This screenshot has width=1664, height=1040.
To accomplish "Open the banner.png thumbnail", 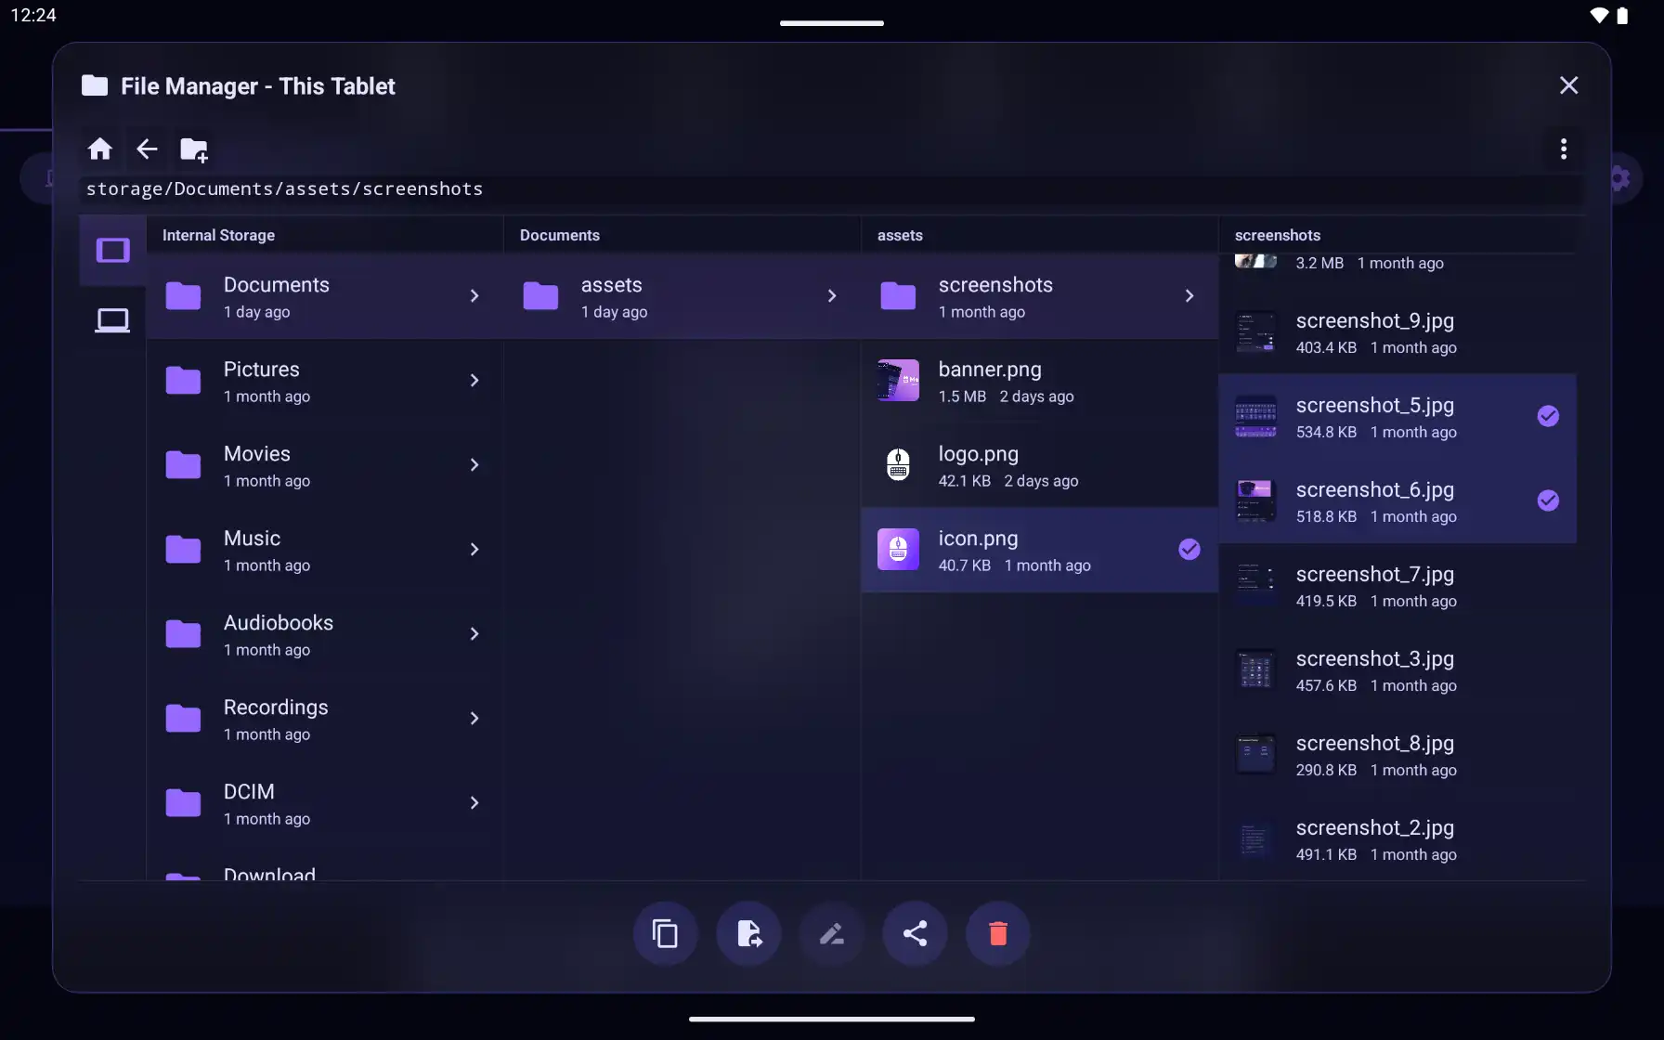I will (x=898, y=381).
